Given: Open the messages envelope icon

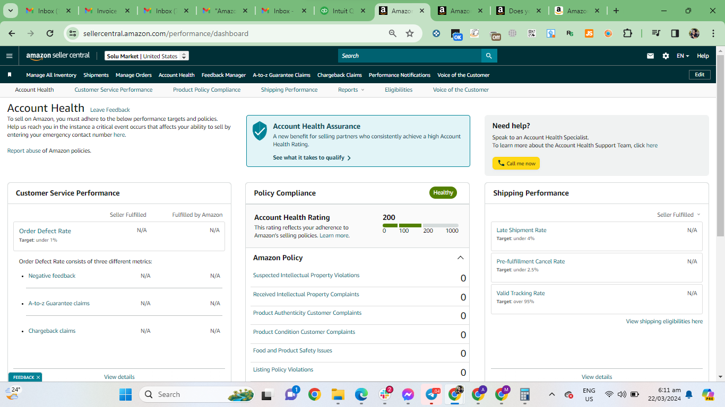Looking at the screenshot, I should coord(650,56).
